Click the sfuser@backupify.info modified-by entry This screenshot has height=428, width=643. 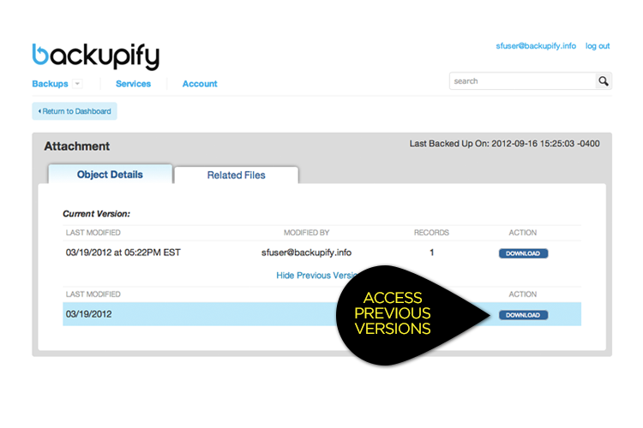(x=306, y=253)
